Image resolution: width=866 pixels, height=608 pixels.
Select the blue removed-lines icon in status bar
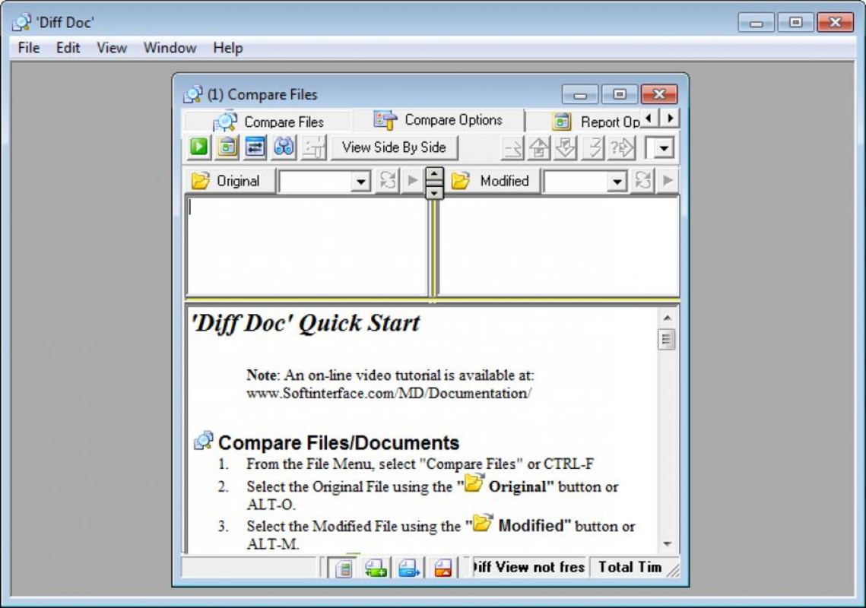(x=408, y=568)
